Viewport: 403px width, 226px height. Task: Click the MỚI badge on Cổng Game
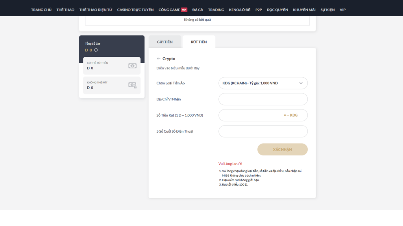pos(184,10)
